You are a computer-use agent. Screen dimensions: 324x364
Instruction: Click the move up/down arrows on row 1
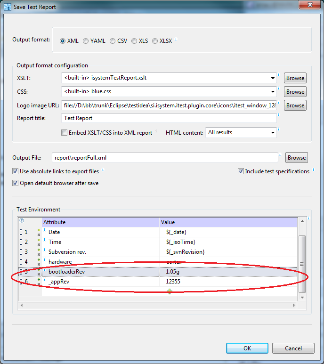(21, 232)
